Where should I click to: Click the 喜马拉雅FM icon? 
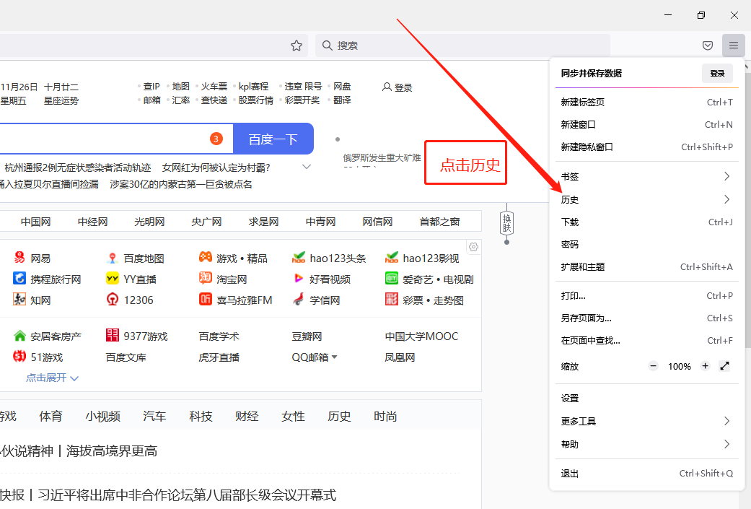pos(206,300)
